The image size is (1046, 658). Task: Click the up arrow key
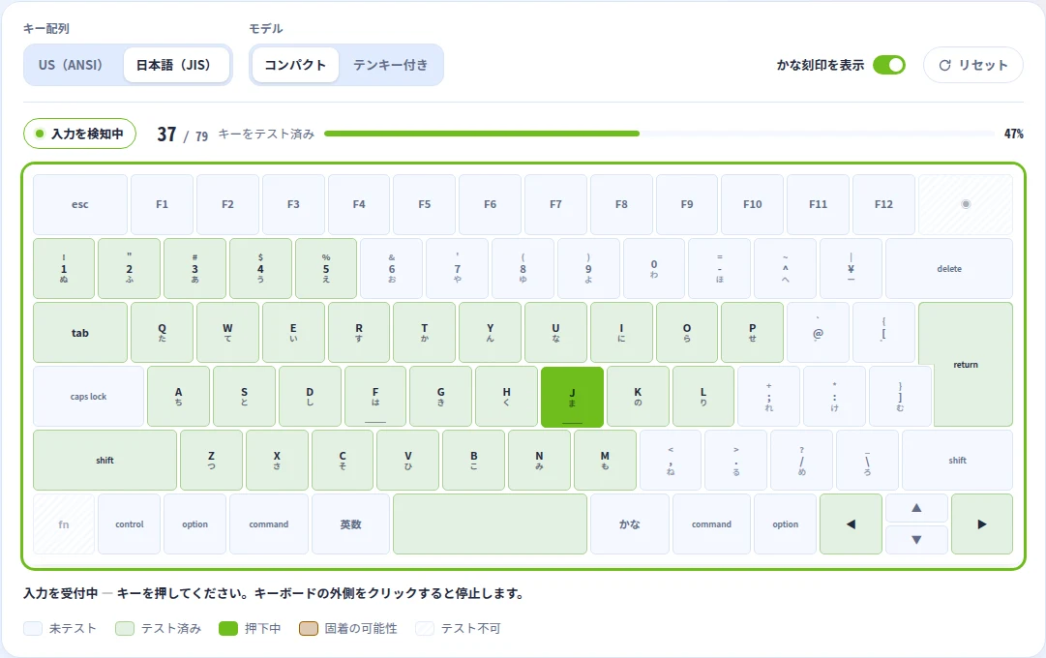tap(916, 508)
